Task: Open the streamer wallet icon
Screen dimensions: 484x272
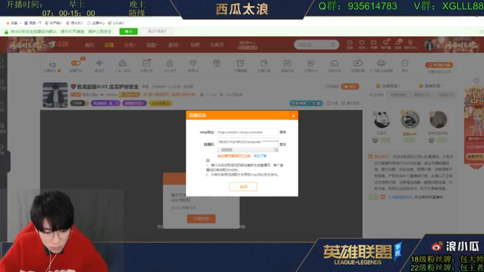Action: click(x=264, y=63)
